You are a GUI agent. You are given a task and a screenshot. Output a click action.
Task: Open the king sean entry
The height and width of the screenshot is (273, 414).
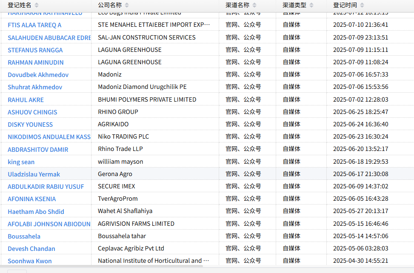[21, 162]
